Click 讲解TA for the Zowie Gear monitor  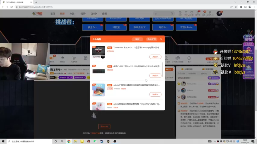155,57
